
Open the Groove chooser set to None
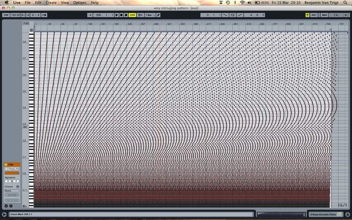11,191
